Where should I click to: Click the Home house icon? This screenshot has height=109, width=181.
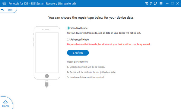coord(5,102)
